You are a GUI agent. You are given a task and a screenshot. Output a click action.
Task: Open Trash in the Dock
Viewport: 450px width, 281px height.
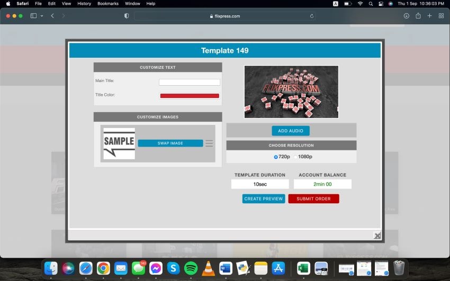click(399, 268)
